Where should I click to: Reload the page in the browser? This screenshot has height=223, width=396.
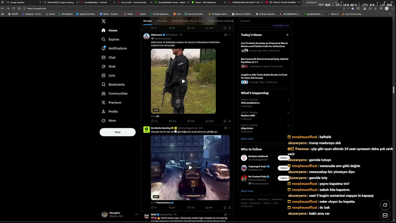[13, 8]
